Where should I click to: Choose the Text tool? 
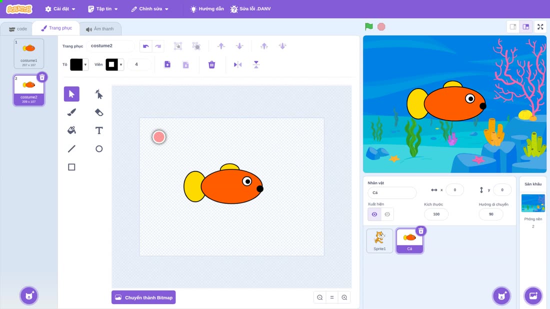(x=99, y=130)
